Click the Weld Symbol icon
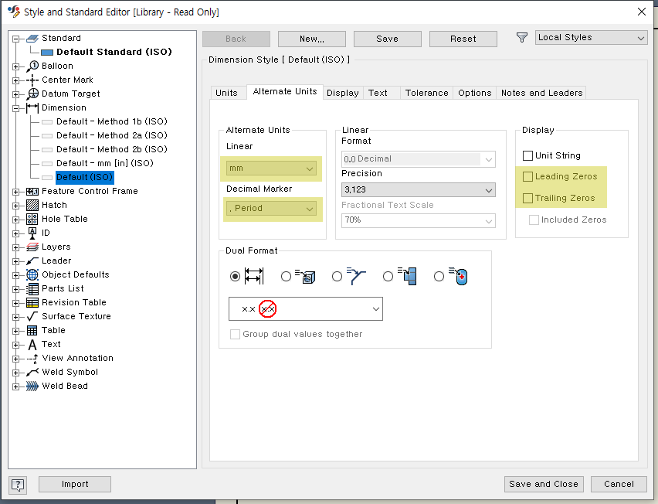Viewport: 658px width, 504px height. (x=32, y=372)
